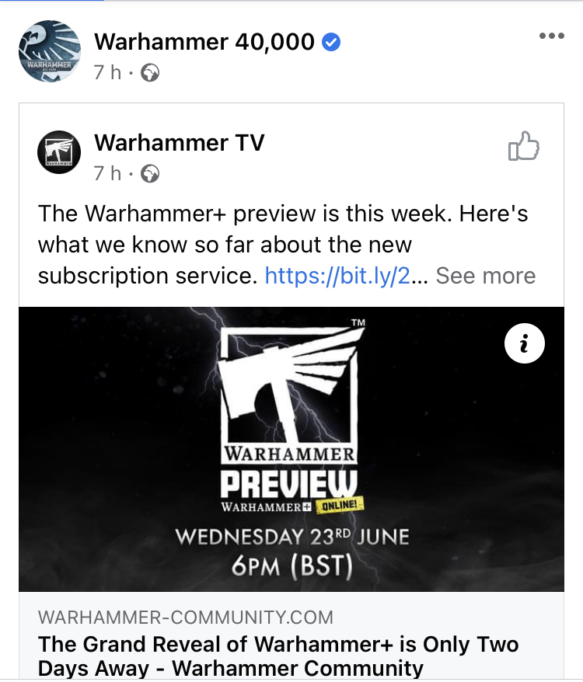This screenshot has height=682, width=583.
Task: Open the three-dot post options menu
Action: click(552, 36)
